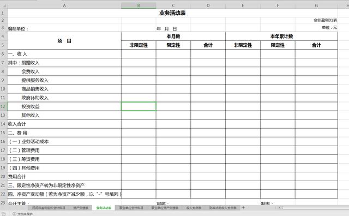Image resolution: width=349 pixels, height=216 pixels.
Task: Click 限定性 under 本月数
Action: pos(173,45)
